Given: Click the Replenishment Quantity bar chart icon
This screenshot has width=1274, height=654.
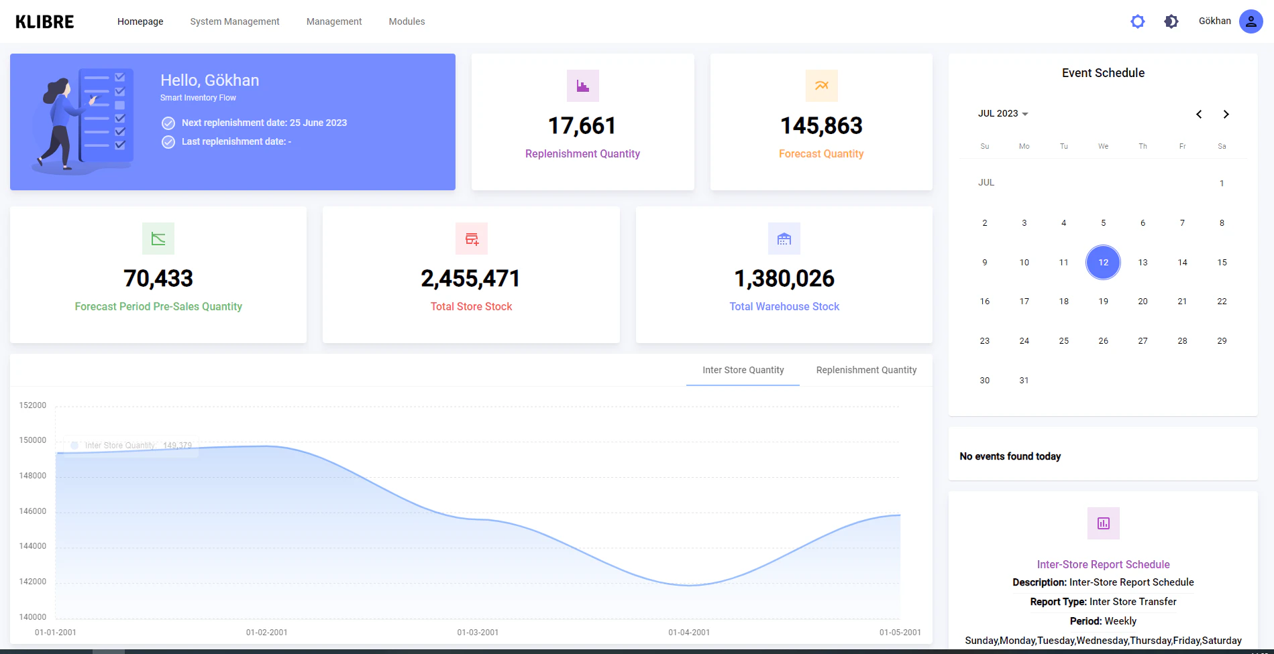Looking at the screenshot, I should 582,85.
